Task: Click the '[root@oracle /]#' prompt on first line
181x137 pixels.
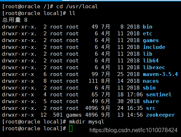Action: tap(27, 6)
